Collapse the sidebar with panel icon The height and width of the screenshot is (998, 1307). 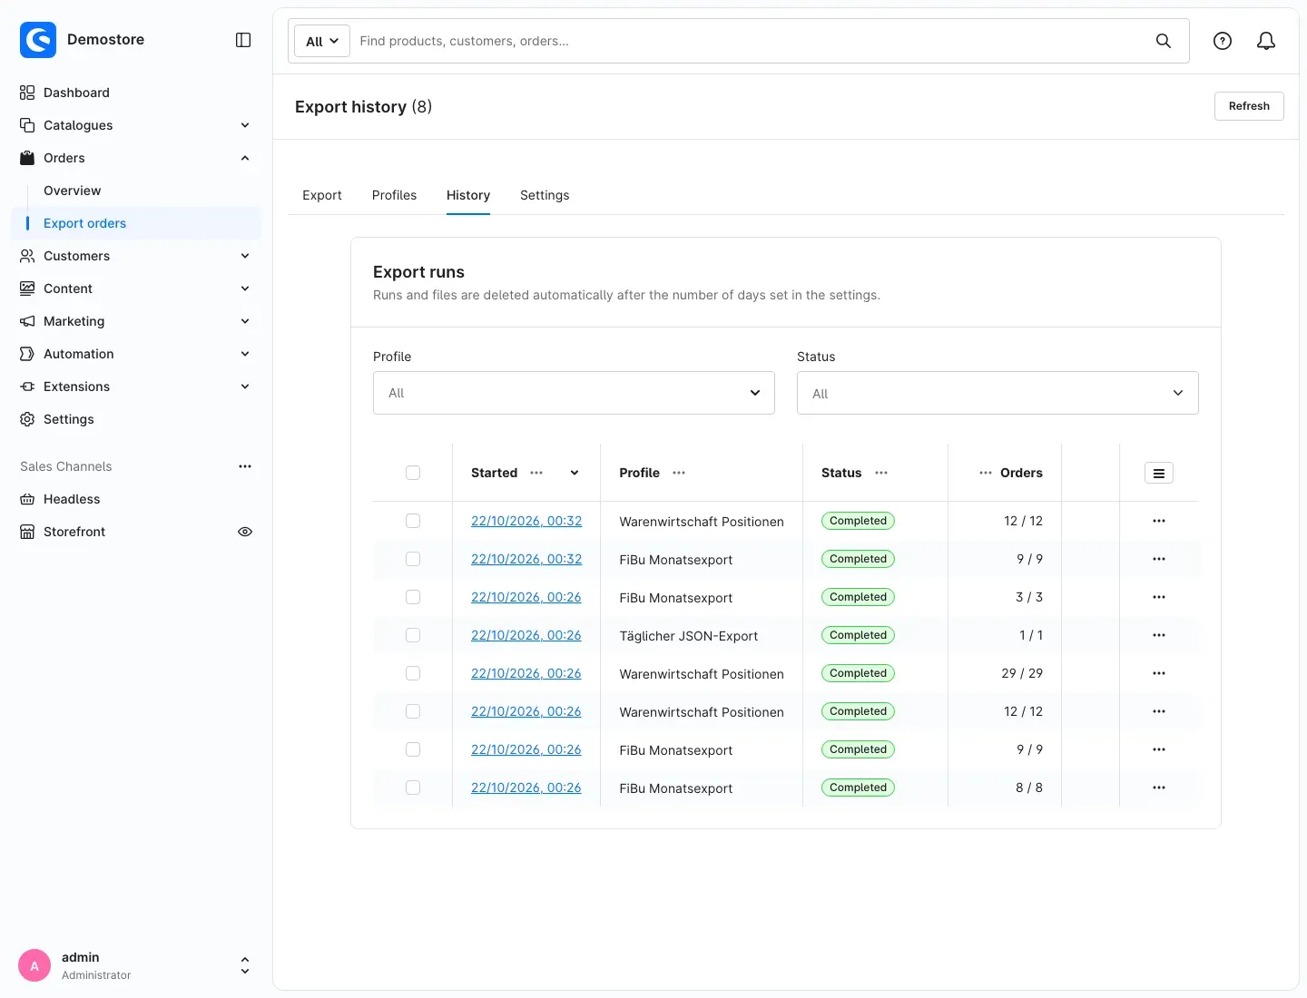coord(243,40)
